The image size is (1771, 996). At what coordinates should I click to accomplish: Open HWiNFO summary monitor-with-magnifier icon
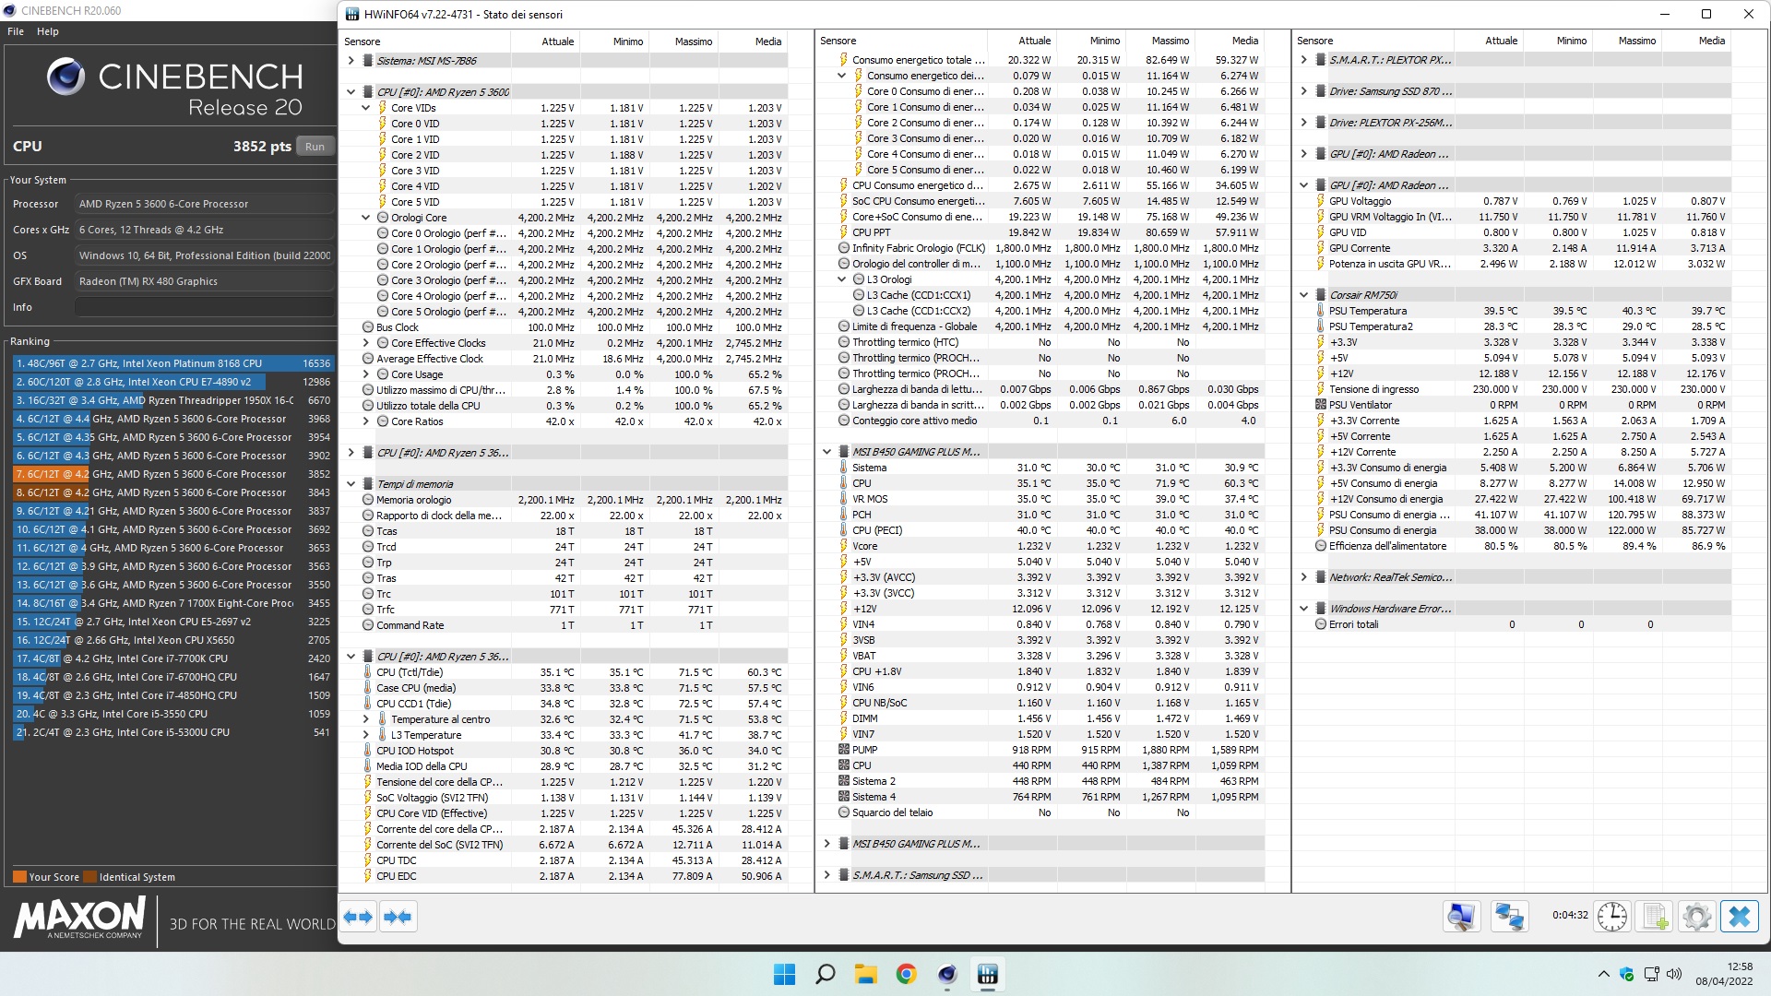[x=1461, y=917]
